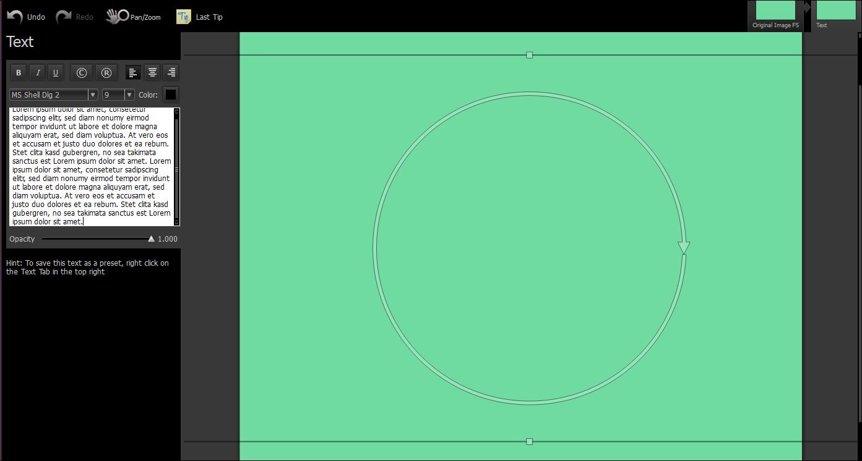Image resolution: width=862 pixels, height=461 pixels.
Task: Toggle underline text formatting
Action: pyautogui.click(x=56, y=73)
